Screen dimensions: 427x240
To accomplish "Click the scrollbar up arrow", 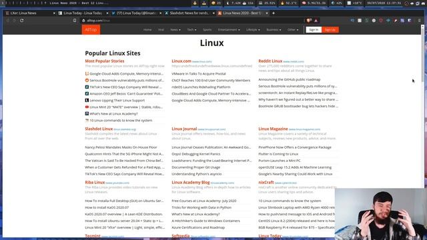I will [422, 27].
